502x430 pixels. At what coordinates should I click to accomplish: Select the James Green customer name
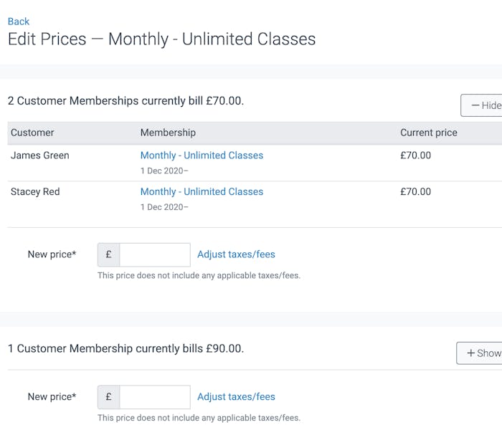pyautogui.click(x=40, y=156)
